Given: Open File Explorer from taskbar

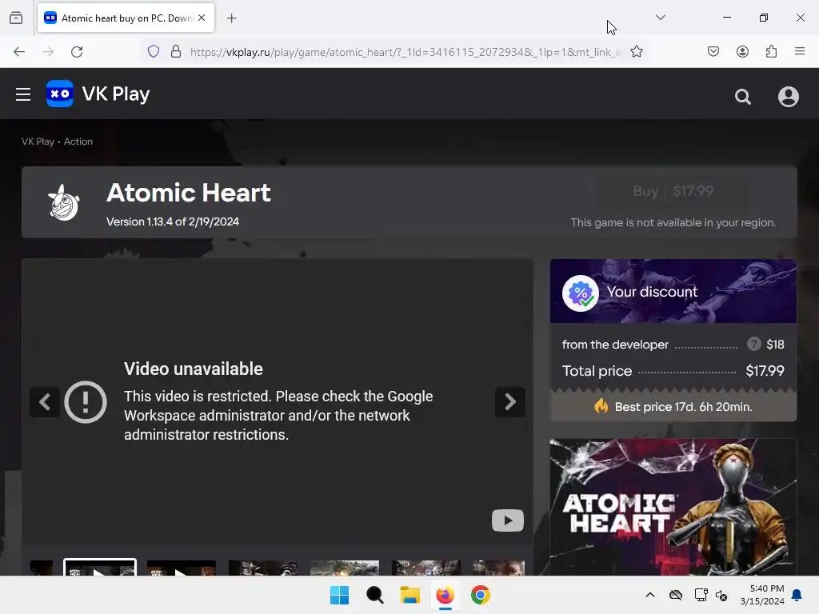Looking at the screenshot, I should (x=410, y=595).
